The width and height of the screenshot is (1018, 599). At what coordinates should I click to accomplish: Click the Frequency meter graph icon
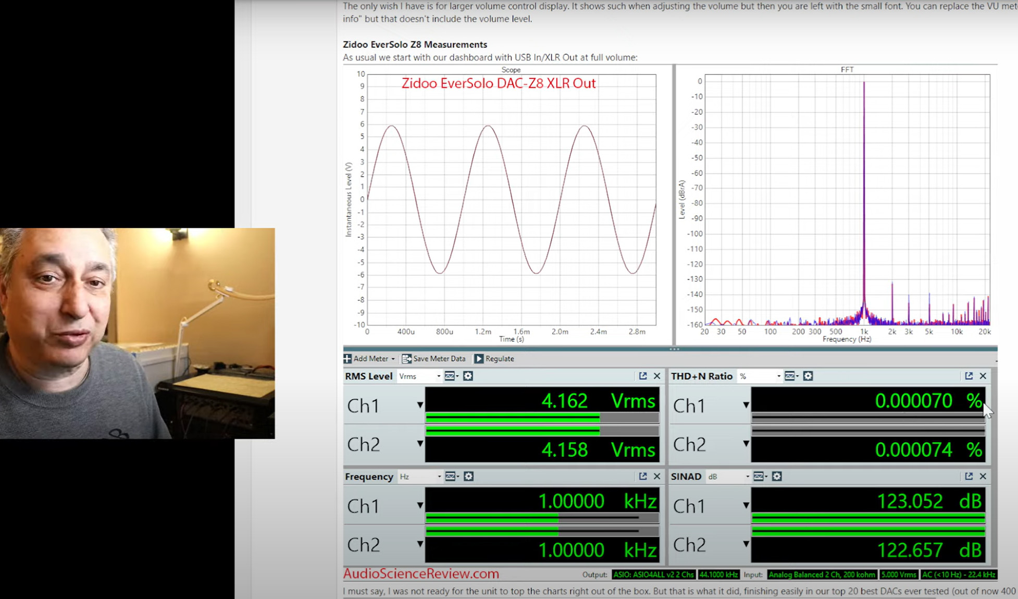(x=451, y=476)
